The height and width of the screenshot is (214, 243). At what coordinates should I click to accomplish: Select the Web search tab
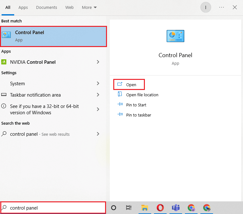pyautogui.click(x=69, y=7)
